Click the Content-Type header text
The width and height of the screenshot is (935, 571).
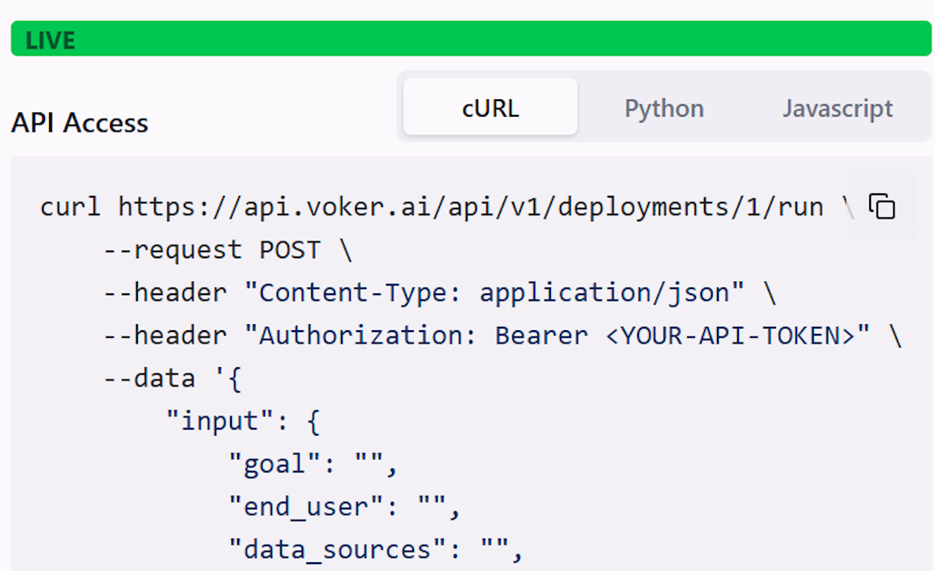360,293
